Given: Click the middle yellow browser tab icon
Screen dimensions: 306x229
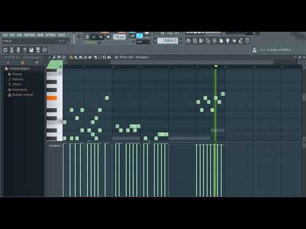Looking at the screenshot, I should tap(22, 62).
